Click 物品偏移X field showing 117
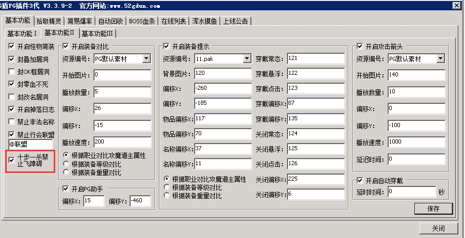Screen dimensions: 465x238 coord(223,119)
